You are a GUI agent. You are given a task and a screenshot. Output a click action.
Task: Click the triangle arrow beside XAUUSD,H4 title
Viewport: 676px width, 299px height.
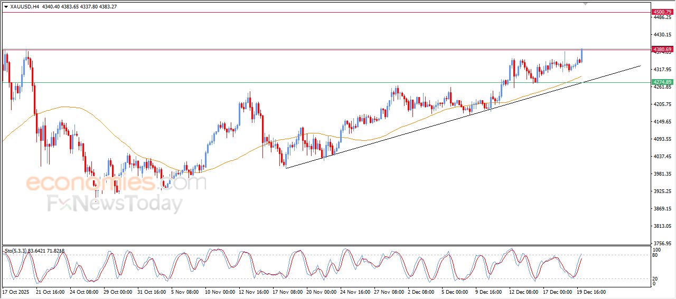pos(6,6)
